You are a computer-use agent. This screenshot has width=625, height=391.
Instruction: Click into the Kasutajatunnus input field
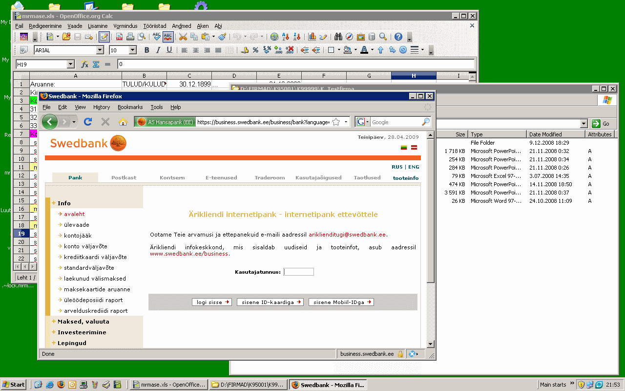point(299,272)
